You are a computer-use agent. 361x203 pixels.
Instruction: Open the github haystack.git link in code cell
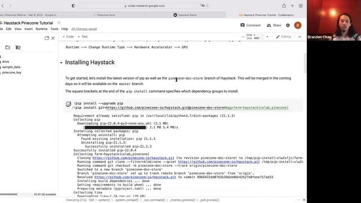(165, 108)
